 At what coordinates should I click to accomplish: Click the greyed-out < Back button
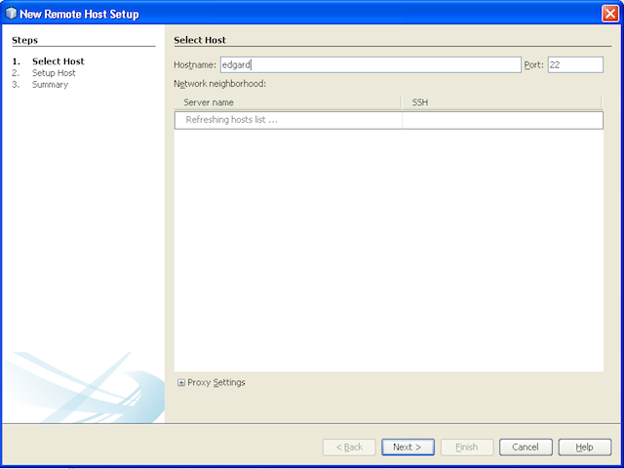click(x=349, y=447)
